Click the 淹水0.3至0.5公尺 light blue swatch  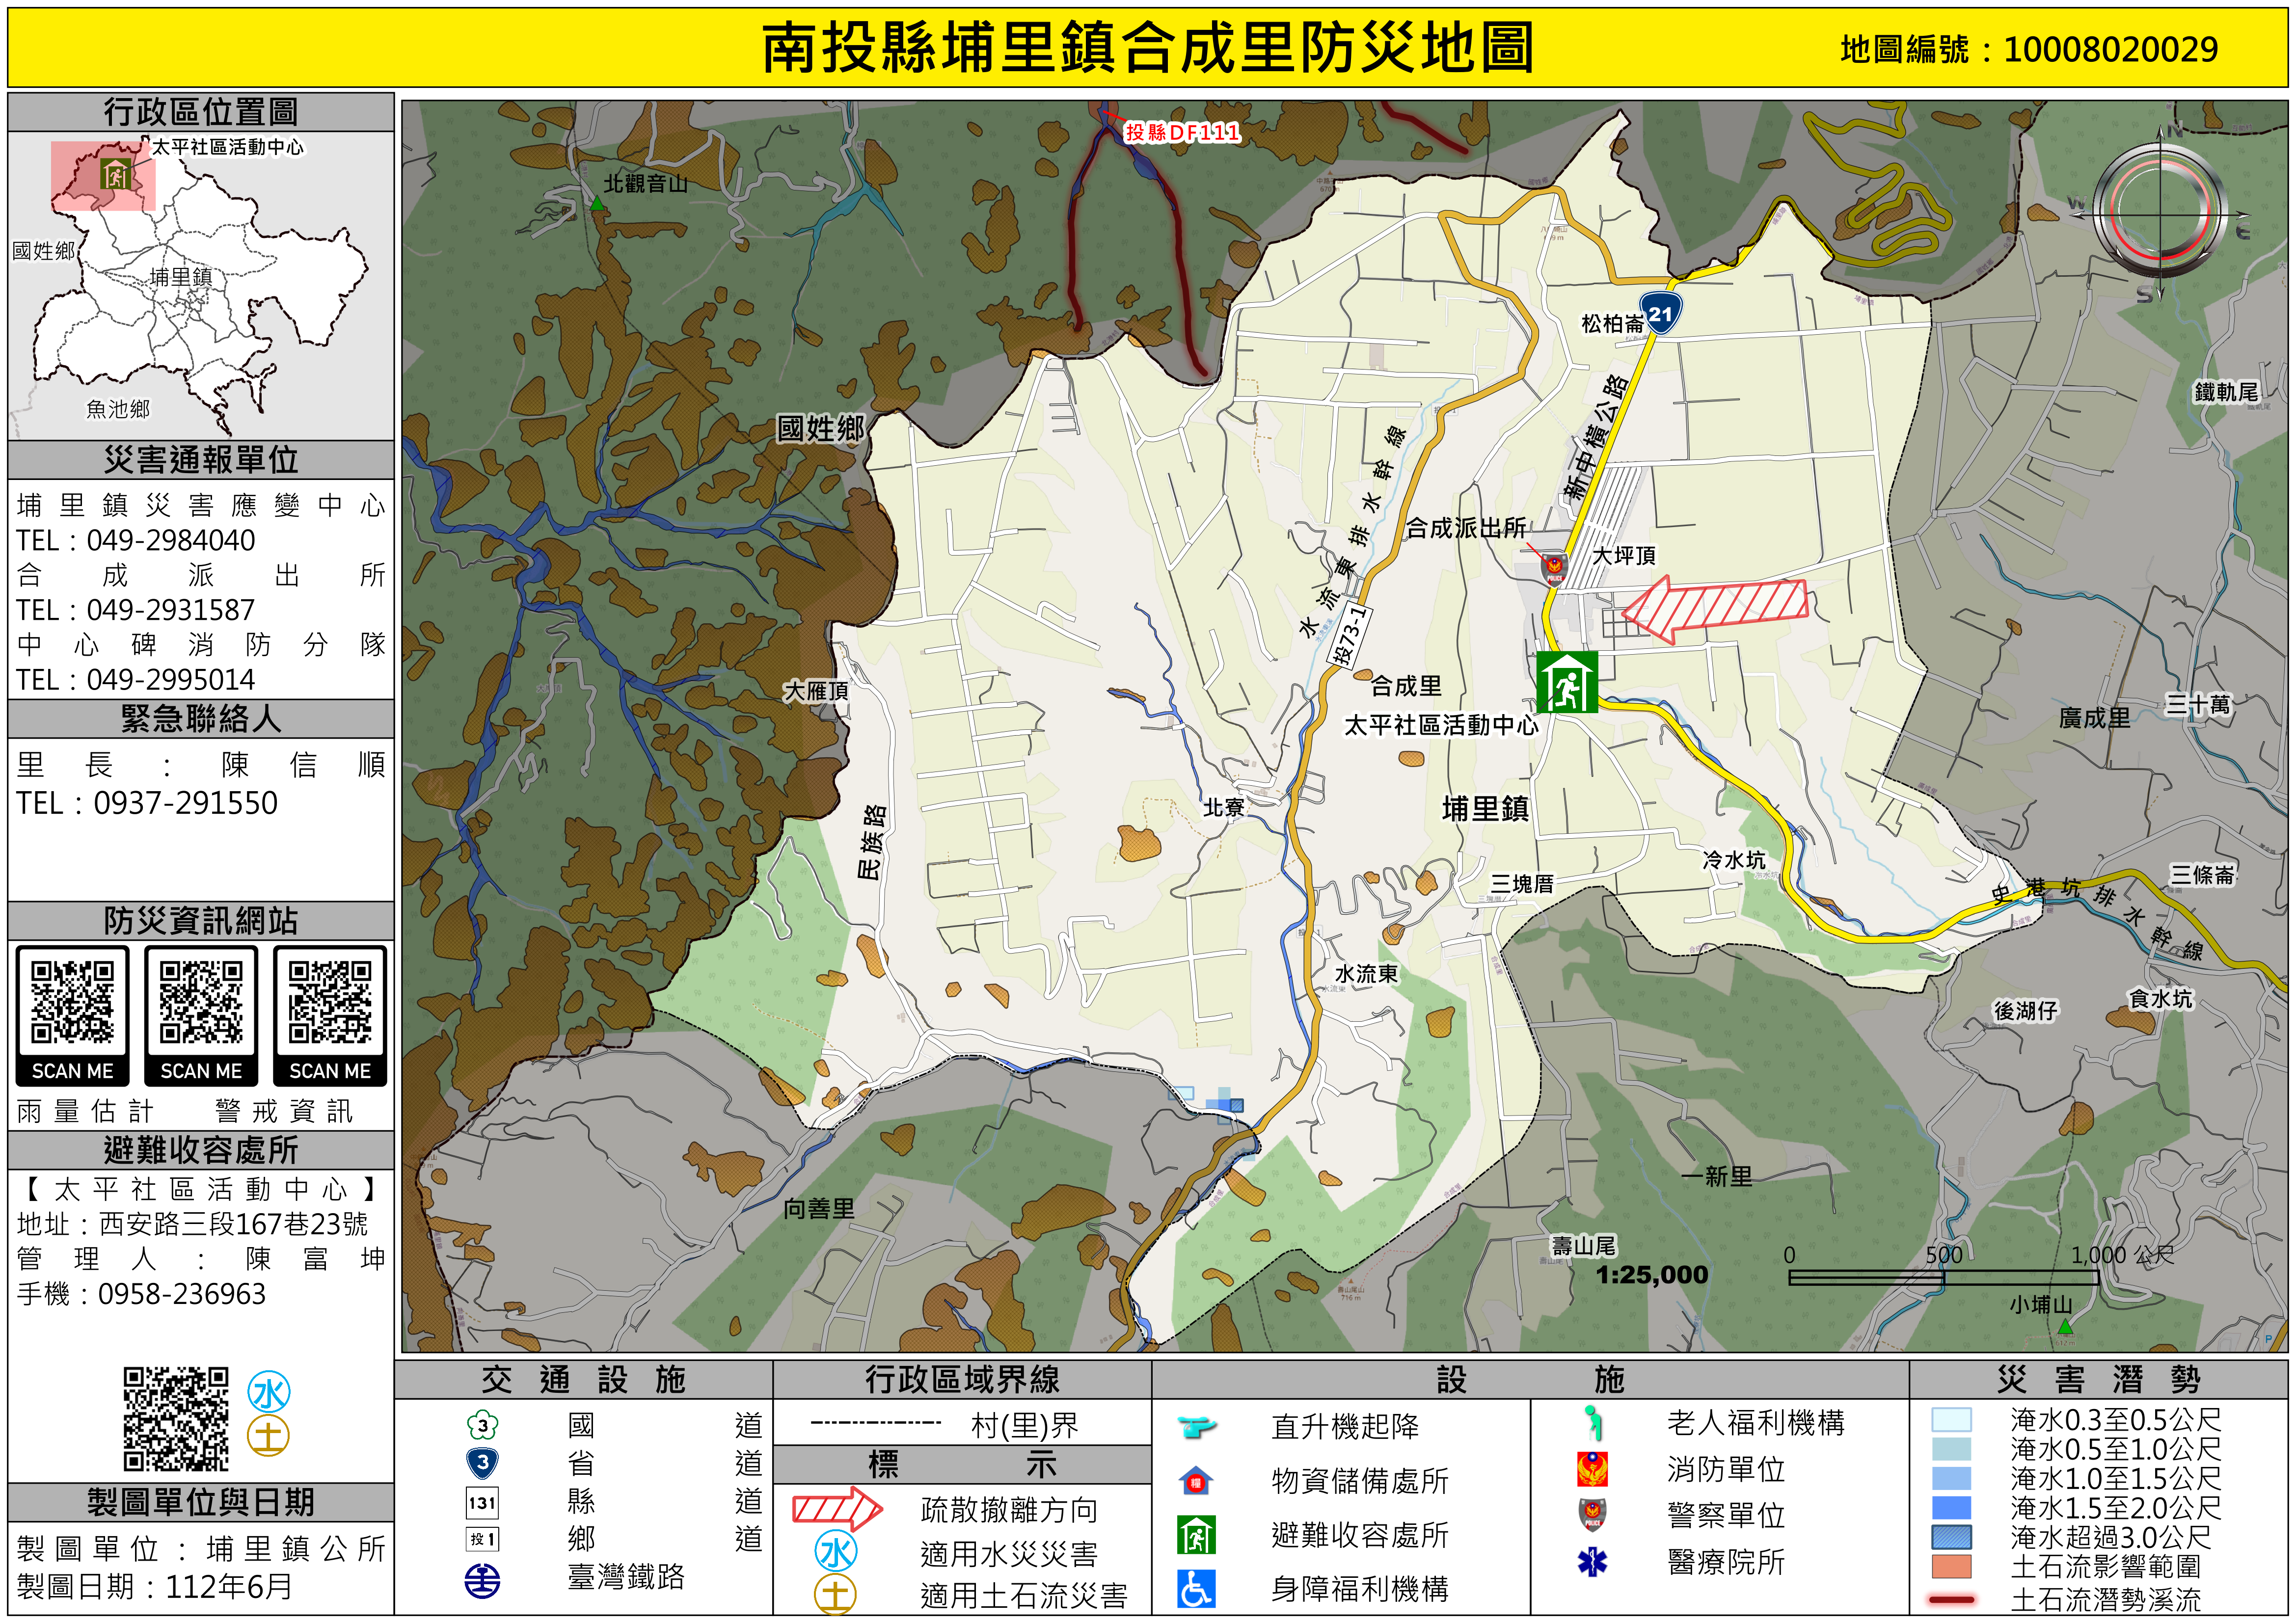(1951, 1420)
